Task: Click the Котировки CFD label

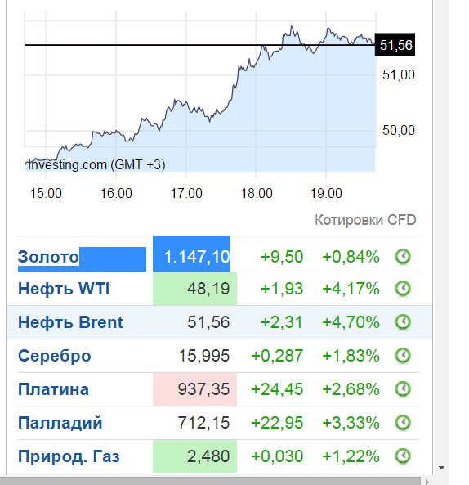Action: tap(365, 220)
